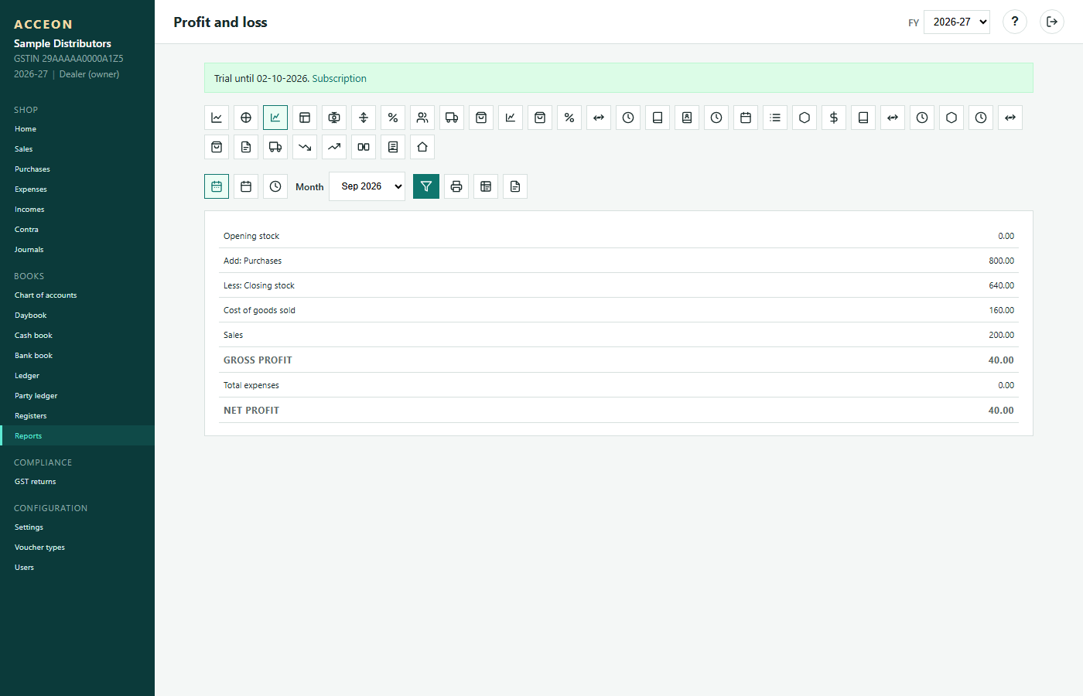Click the house icon in reports toolbar

(x=422, y=147)
